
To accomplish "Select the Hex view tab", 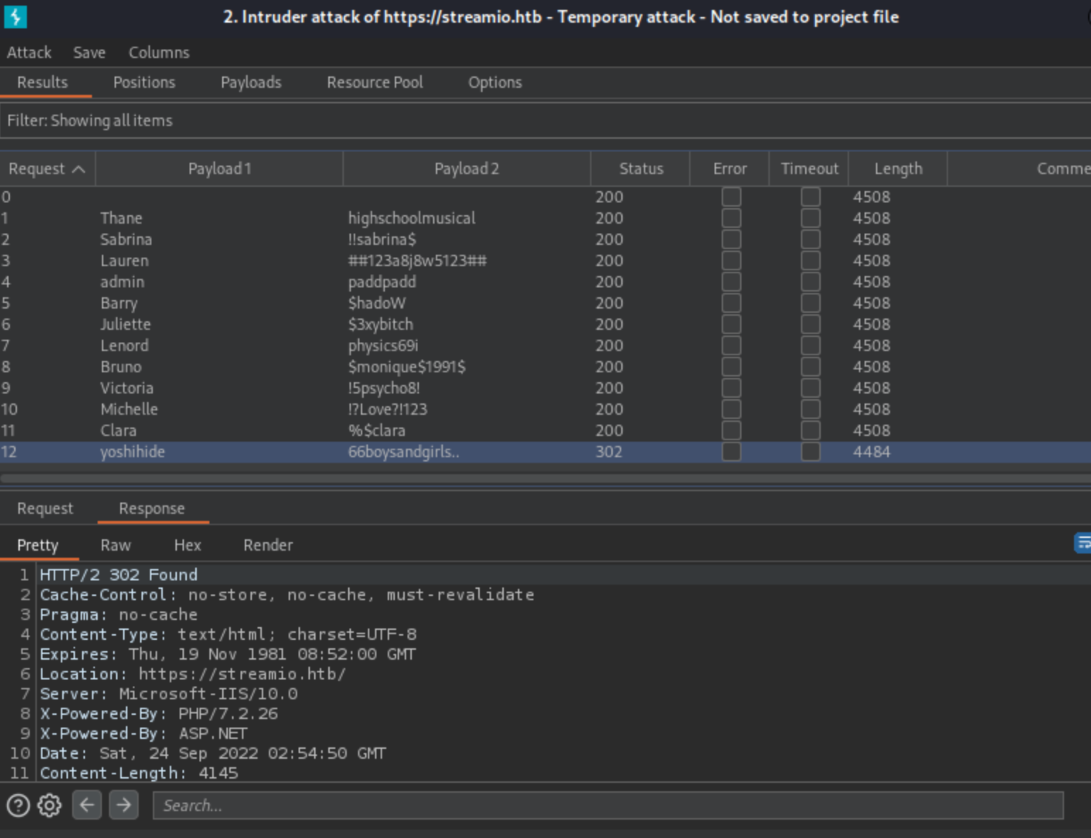I will point(187,545).
